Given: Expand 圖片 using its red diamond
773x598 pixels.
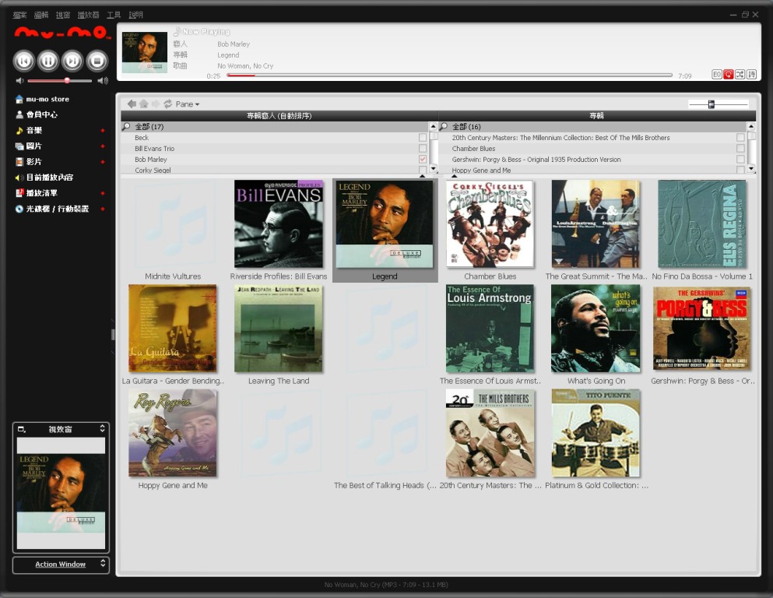Looking at the screenshot, I should (103, 146).
